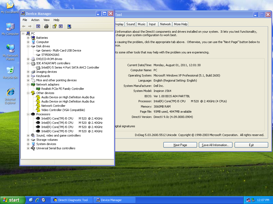Collapse the Other devices category
The height and width of the screenshot is (204, 273).
click(28, 93)
